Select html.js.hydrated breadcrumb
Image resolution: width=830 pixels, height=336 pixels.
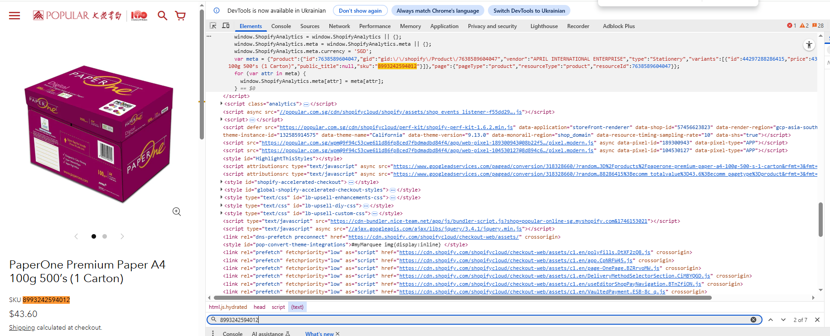pos(228,307)
